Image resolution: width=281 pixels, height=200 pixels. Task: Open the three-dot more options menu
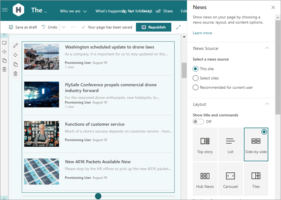coord(74,27)
